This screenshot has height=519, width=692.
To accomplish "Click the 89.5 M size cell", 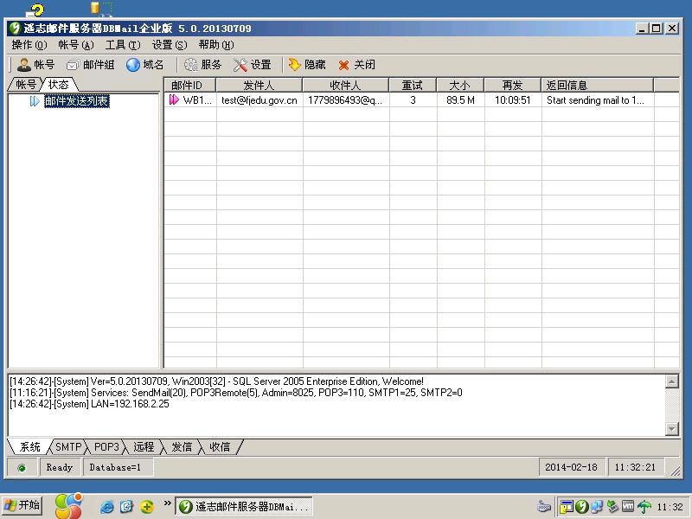I will click(461, 100).
